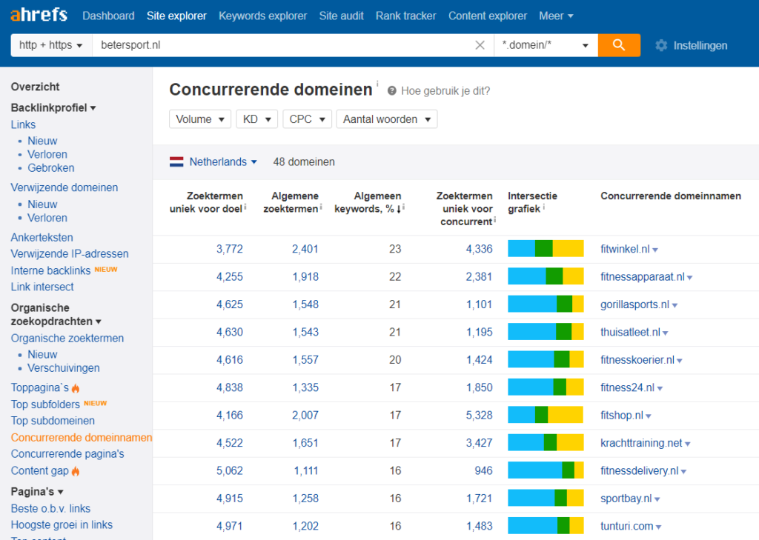Open the *.domein/* mode dropdown
759x540 pixels.
pos(546,45)
